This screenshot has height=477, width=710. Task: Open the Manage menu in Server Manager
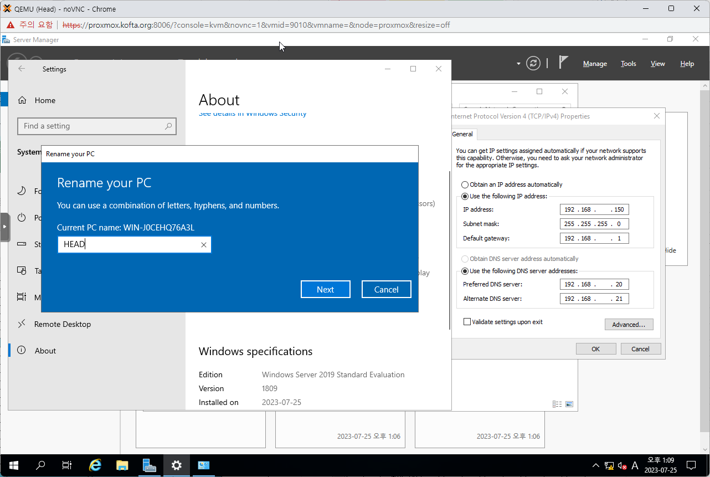[595, 64]
